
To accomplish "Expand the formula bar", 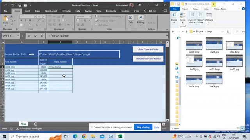I will [167, 36].
